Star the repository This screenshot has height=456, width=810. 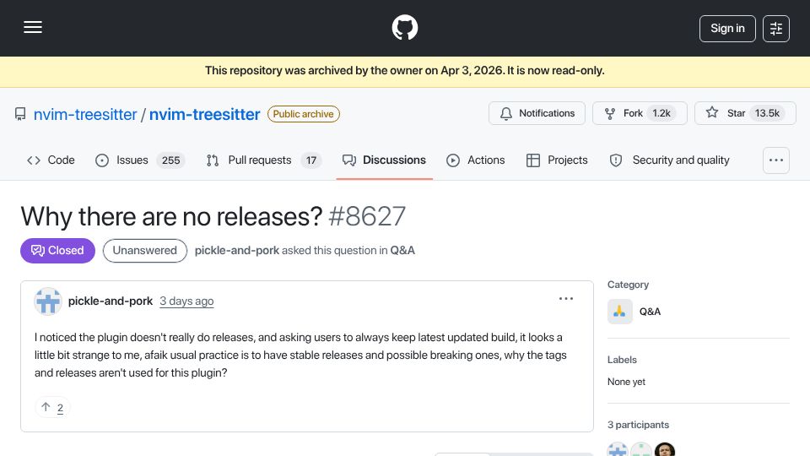(745, 113)
